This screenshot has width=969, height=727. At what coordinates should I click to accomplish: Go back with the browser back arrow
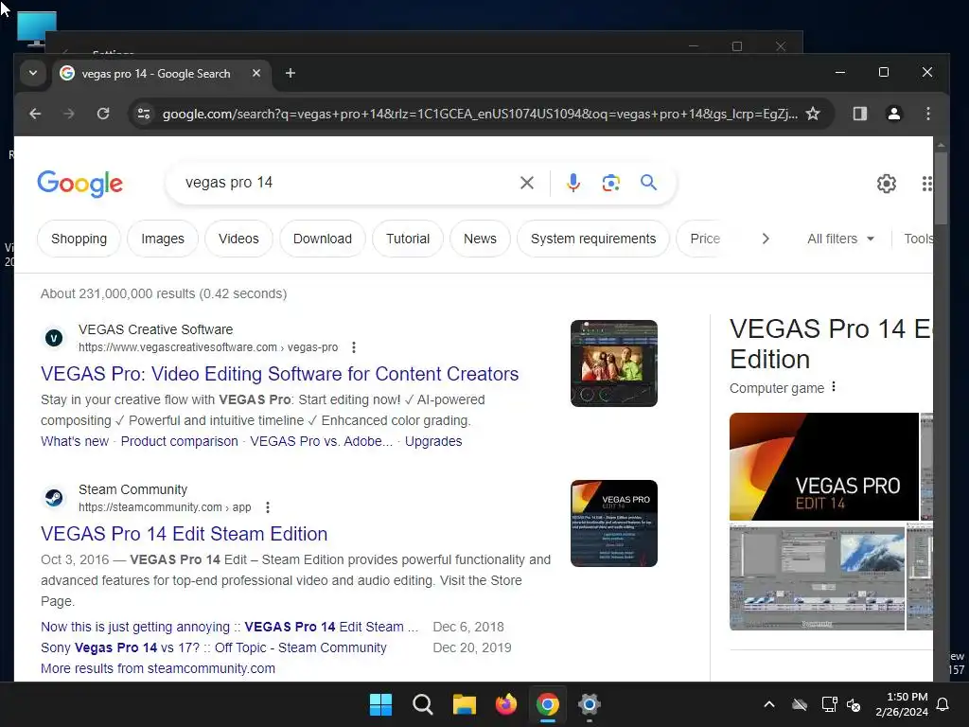coord(35,114)
